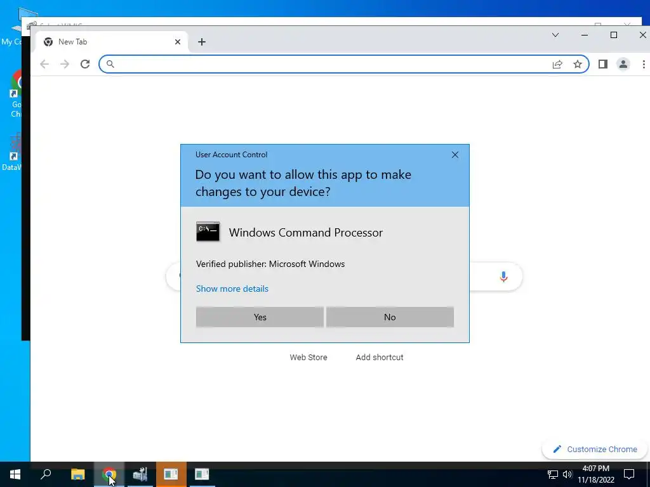
Task: Share this page from the address bar
Action: pos(557,64)
